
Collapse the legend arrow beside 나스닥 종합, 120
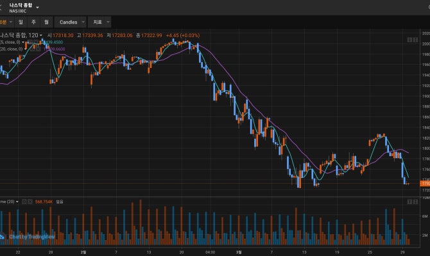pyautogui.click(x=41, y=35)
